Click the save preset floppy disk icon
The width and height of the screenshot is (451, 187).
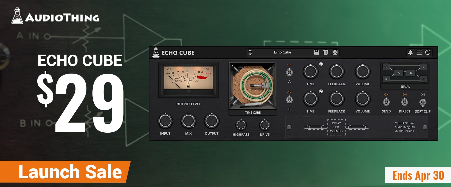tap(316, 52)
